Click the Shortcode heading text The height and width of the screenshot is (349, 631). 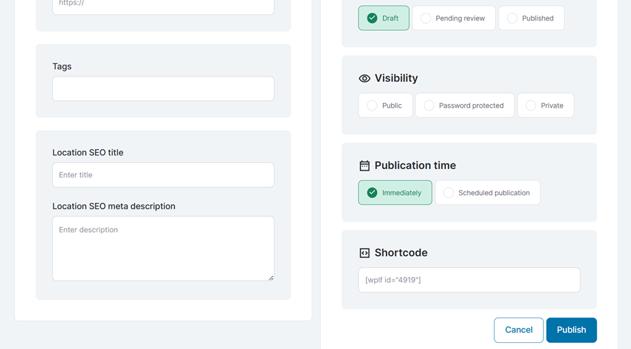click(x=401, y=253)
